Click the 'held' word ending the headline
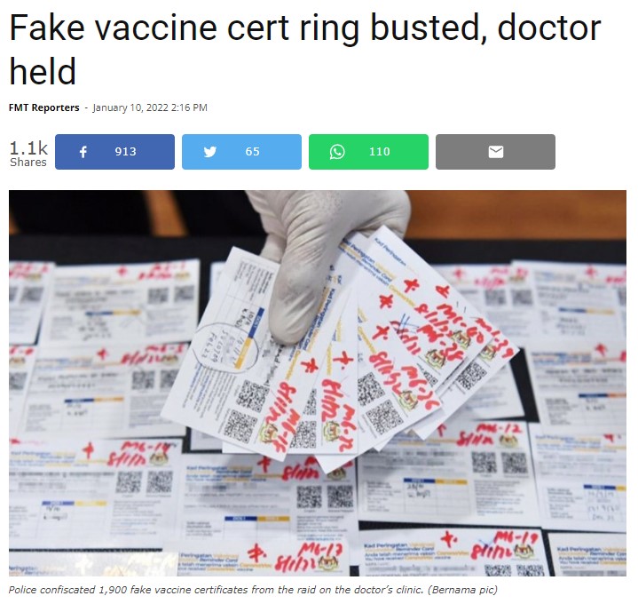Image resolution: width=638 pixels, height=604 pixels. [x=43, y=71]
